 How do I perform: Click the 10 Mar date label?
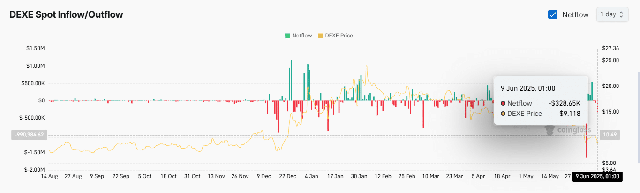pyautogui.click(x=430, y=177)
